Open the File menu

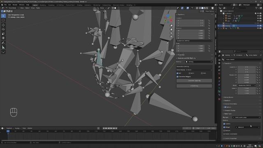click(x=5, y=5)
